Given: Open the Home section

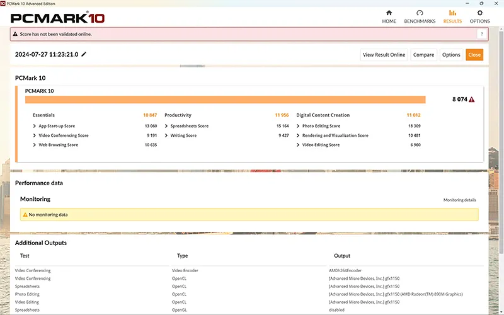Looking at the screenshot, I should tap(389, 17).
